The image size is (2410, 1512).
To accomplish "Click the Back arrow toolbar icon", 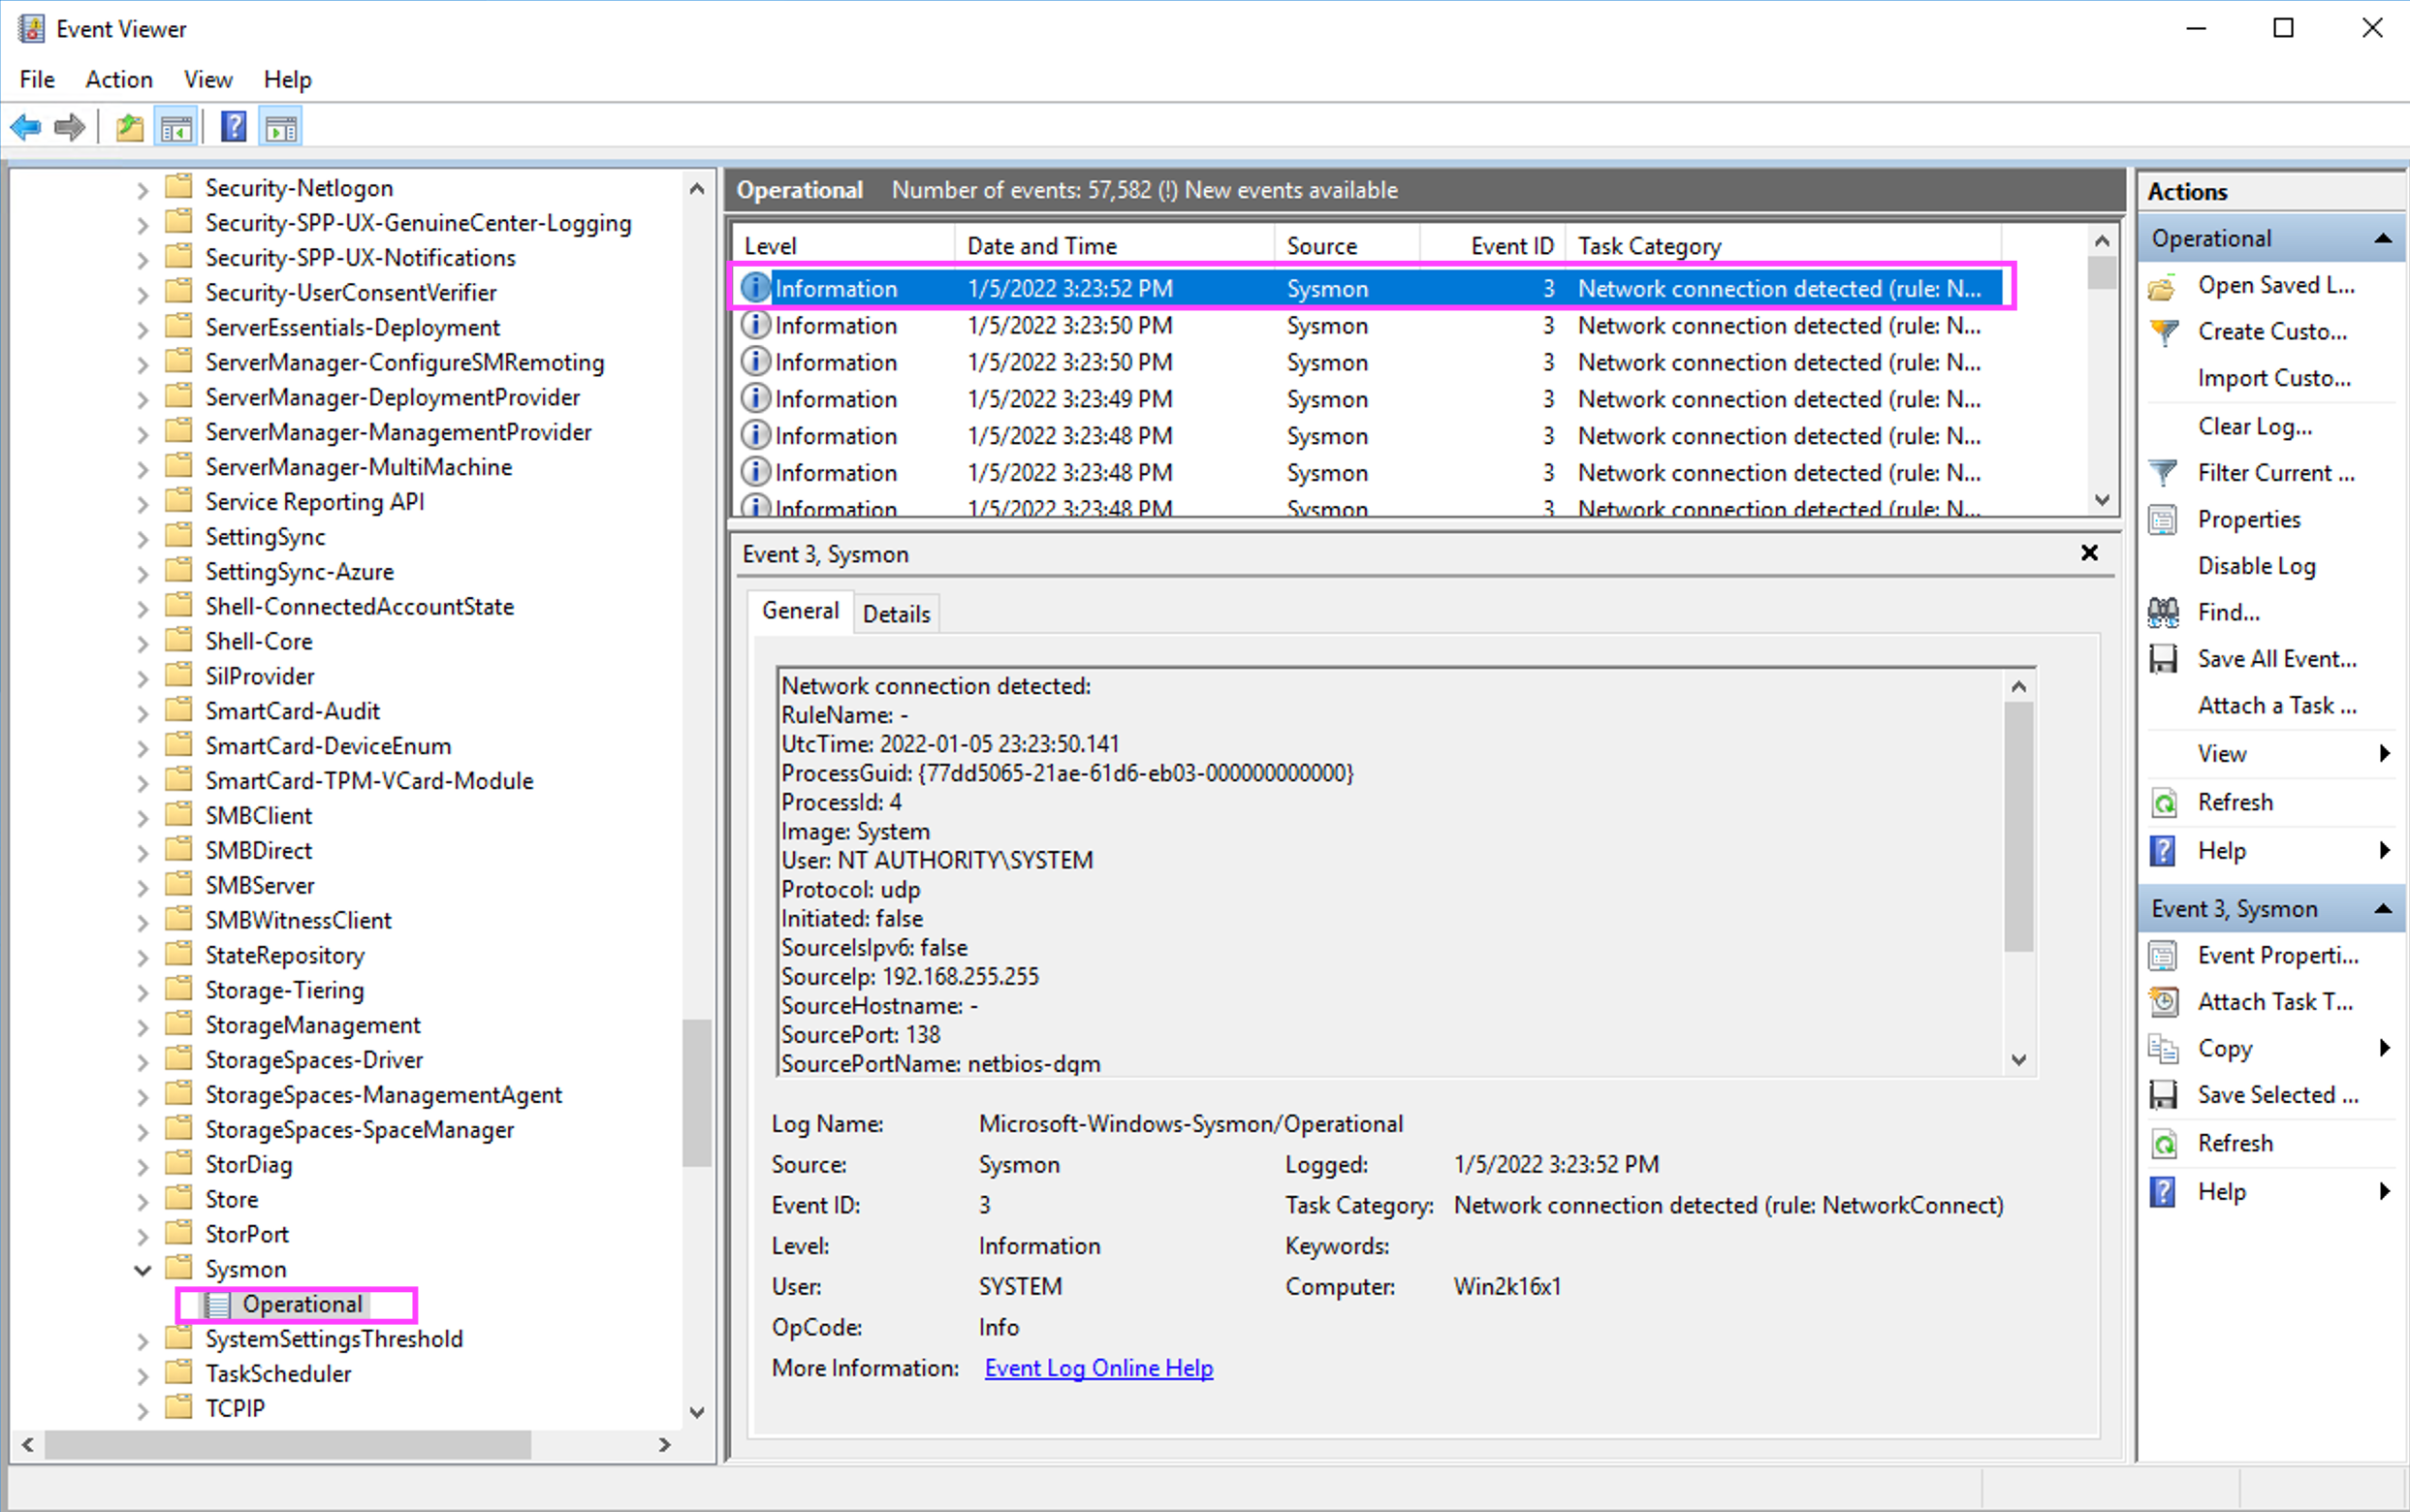I will [x=25, y=127].
